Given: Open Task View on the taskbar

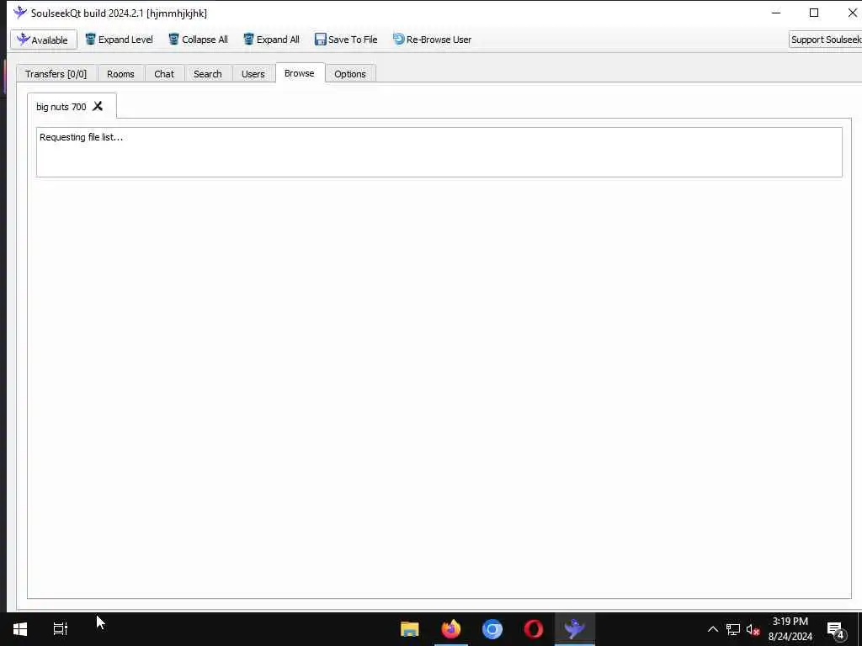Looking at the screenshot, I should pos(61,629).
